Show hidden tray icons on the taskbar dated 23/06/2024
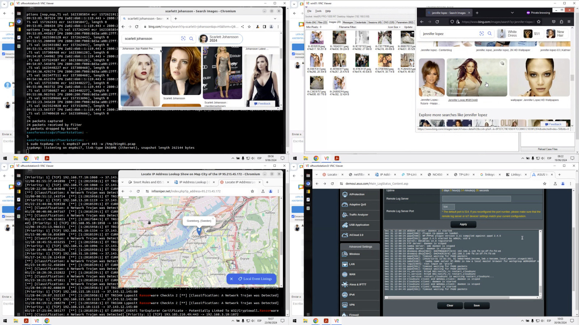Image resolution: width=579 pixels, height=325 pixels. pyautogui.click(x=233, y=320)
